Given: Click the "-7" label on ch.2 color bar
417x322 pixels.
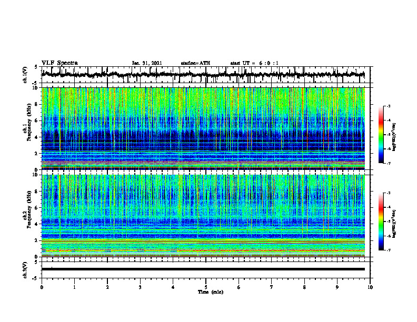Looking at the screenshot, I should click(x=389, y=250).
